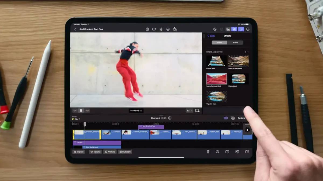Tap Back in the Effects panel

tap(211, 36)
